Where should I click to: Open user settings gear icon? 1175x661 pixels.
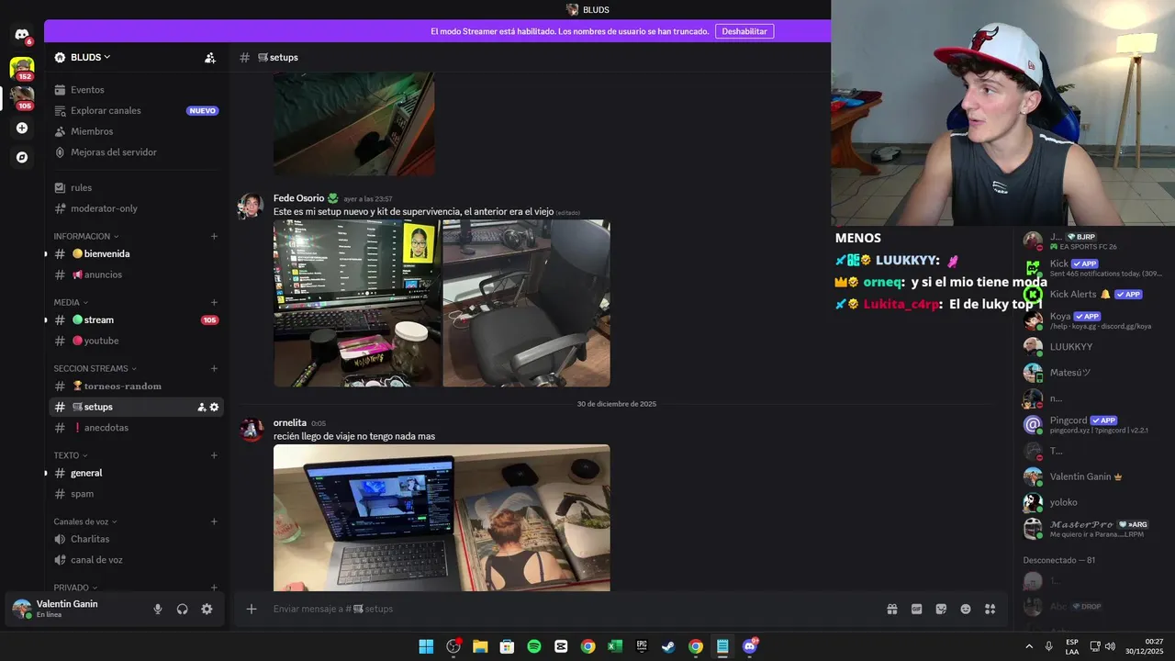coord(207,609)
